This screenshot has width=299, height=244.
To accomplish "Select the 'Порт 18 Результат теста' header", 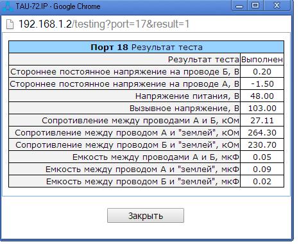I will click(x=146, y=47).
